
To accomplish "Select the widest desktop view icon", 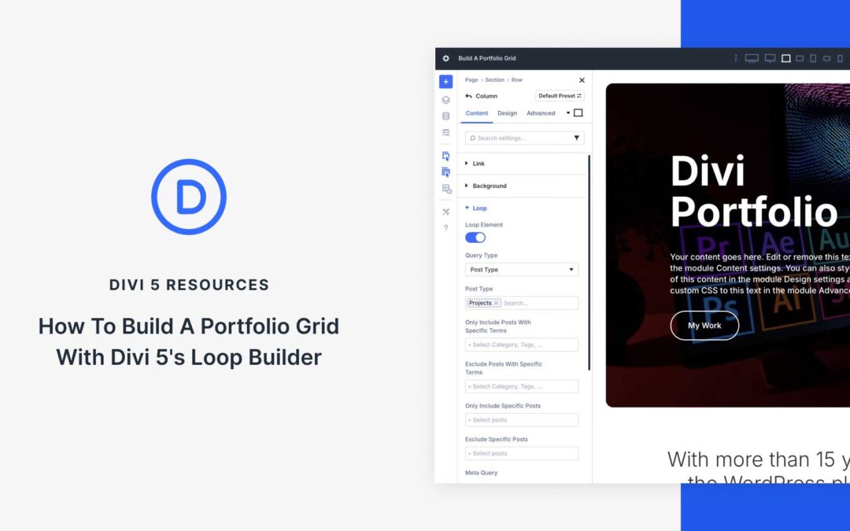I will coord(752,58).
